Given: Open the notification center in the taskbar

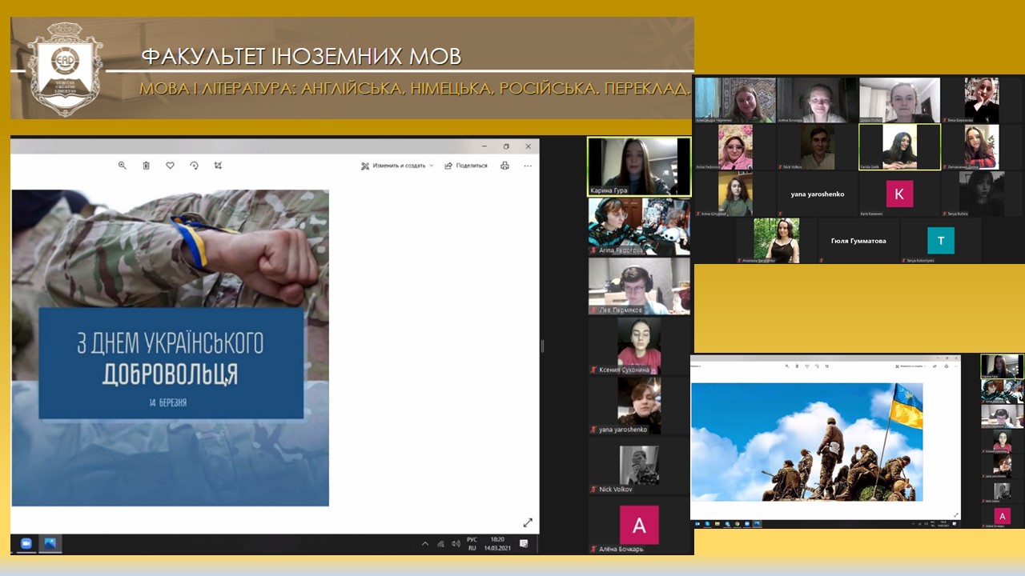Looking at the screenshot, I should click(x=524, y=544).
